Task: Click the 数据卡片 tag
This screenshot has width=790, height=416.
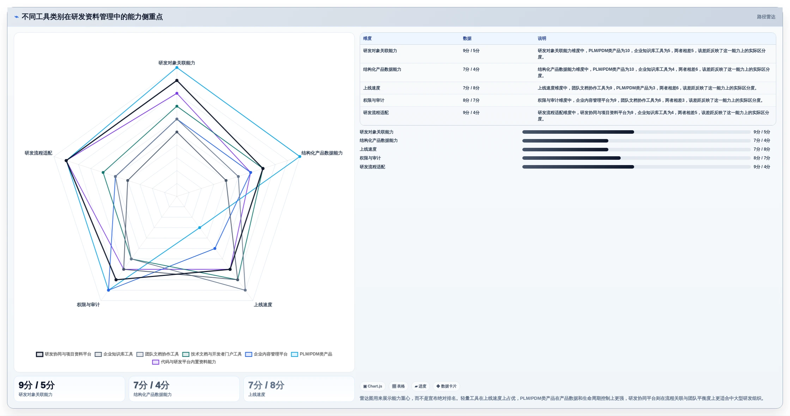Action: click(x=446, y=386)
